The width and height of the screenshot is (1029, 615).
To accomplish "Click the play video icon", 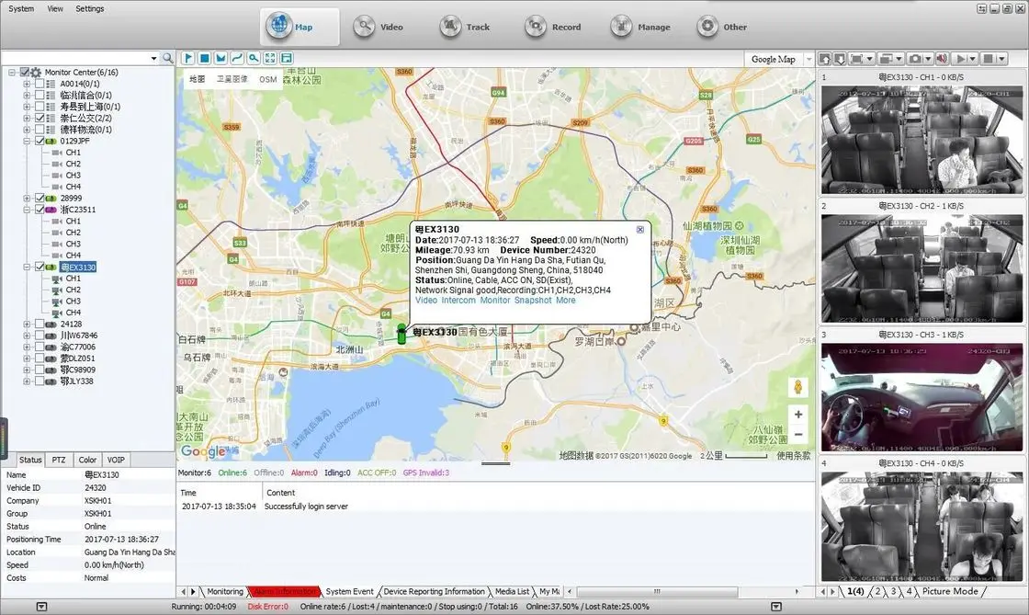I will tap(961, 59).
